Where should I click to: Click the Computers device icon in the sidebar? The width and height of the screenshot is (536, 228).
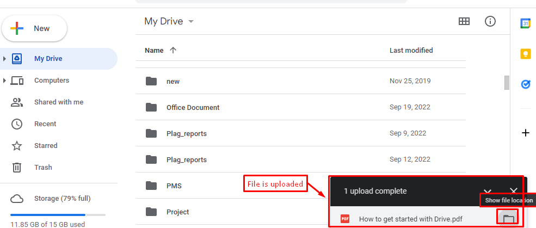coord(17,81)
